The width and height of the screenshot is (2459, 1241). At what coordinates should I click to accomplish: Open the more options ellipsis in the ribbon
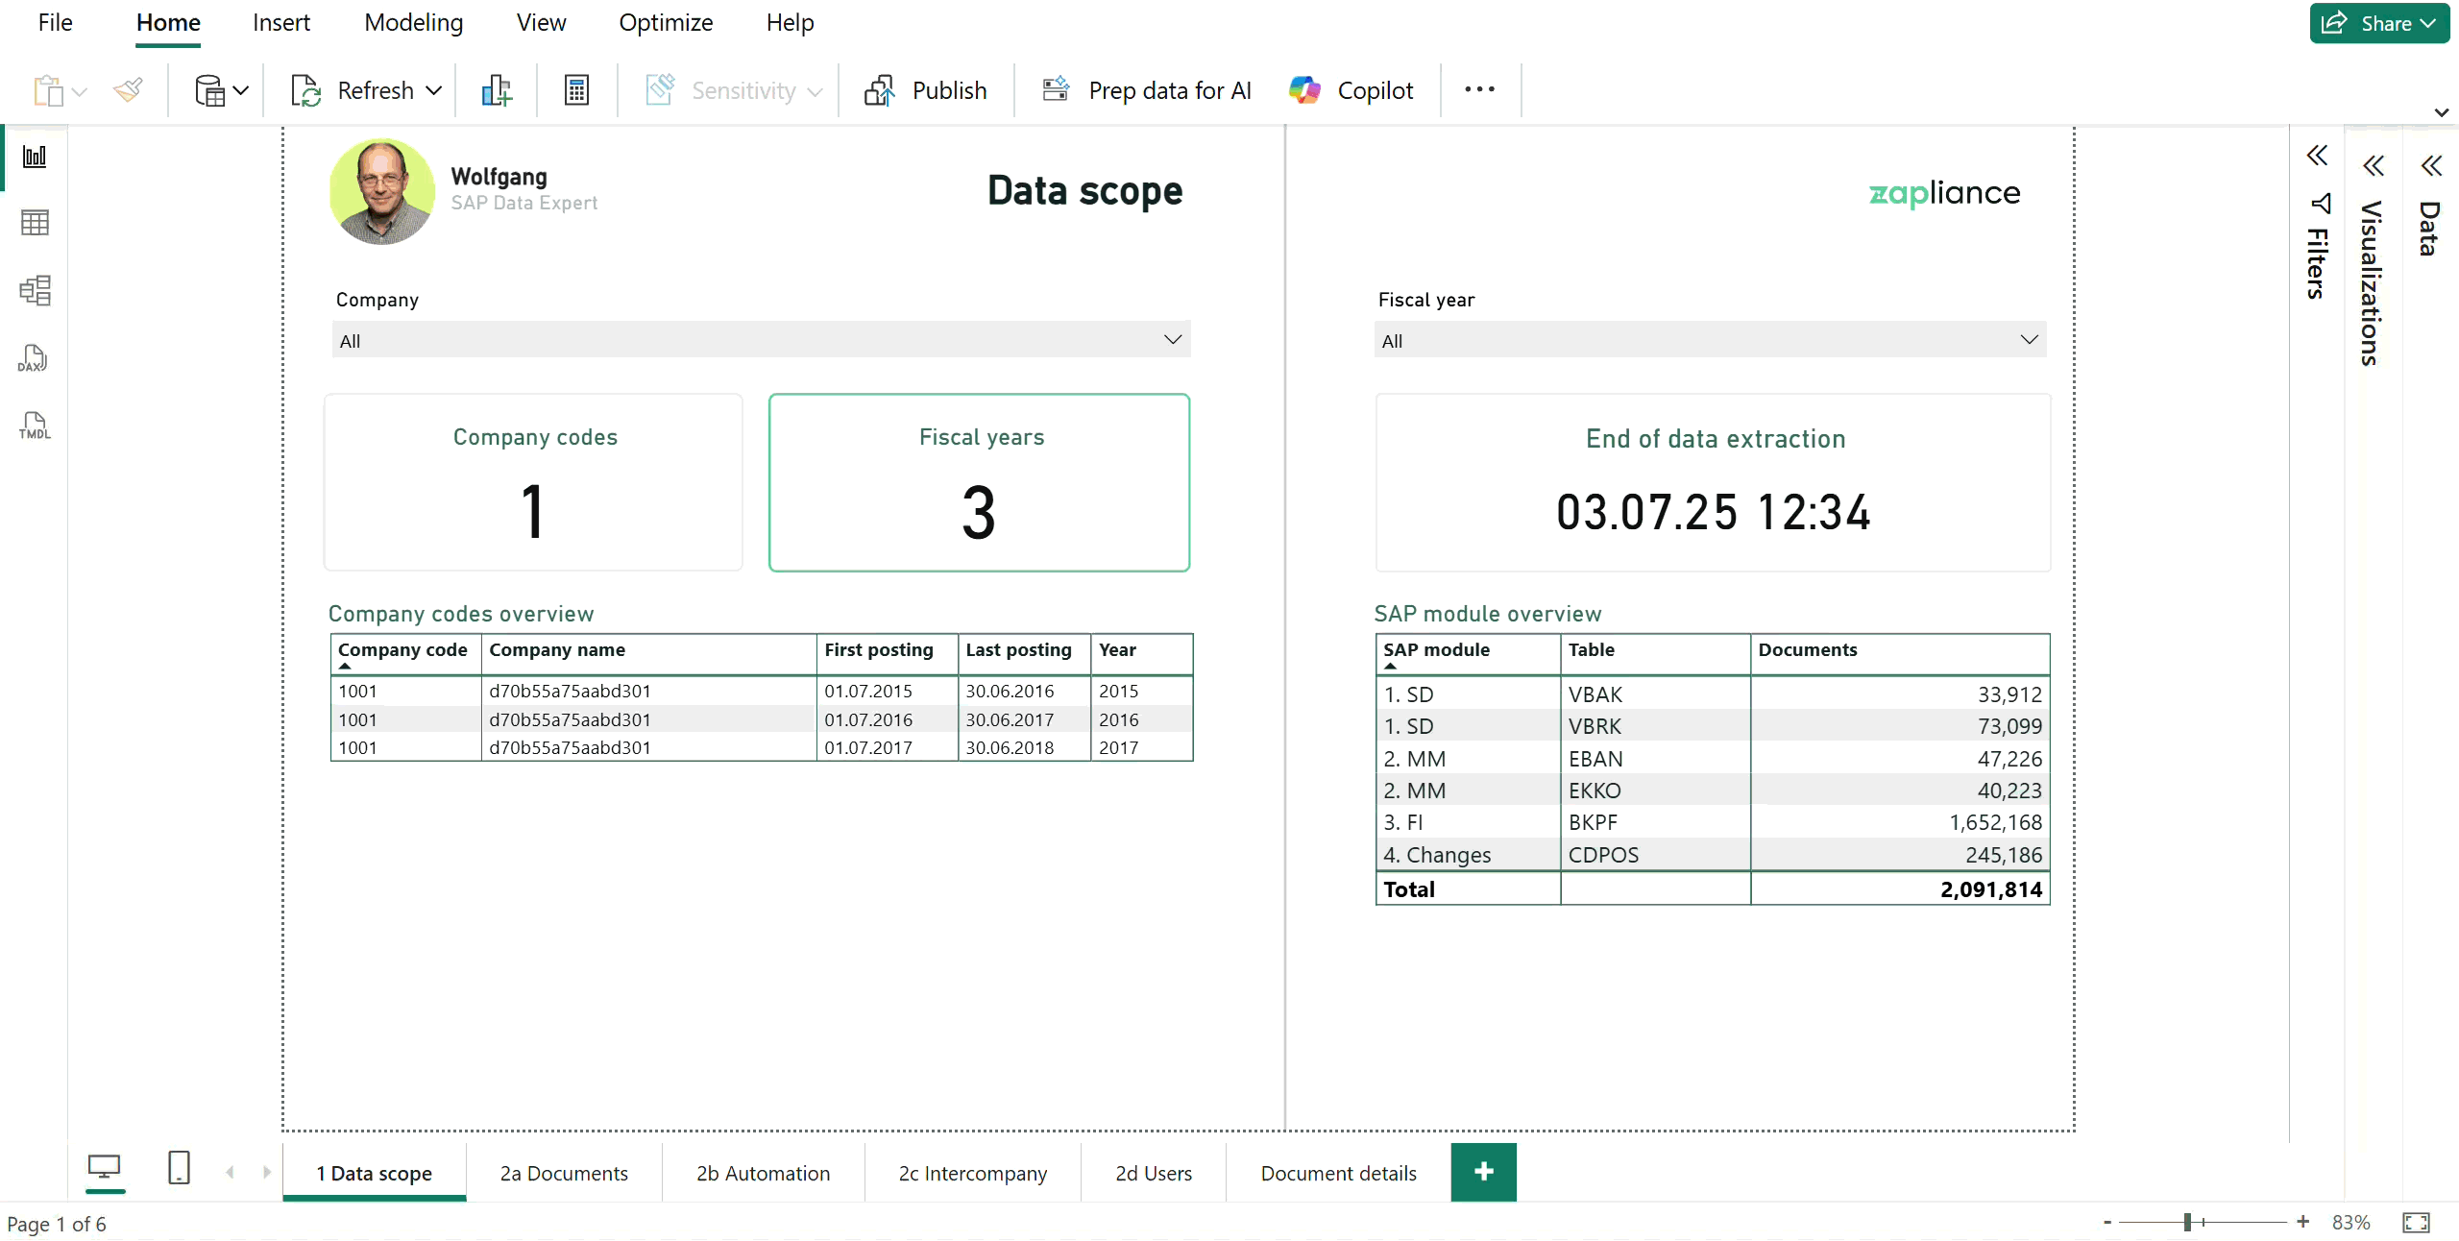tap(1479, 89)
